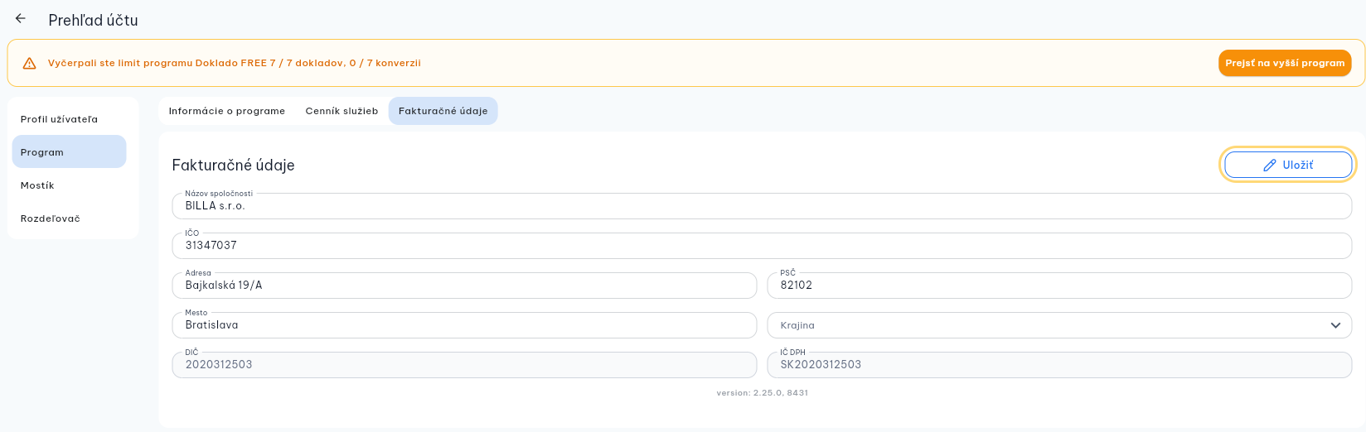Upgrade via Prejsť na vyšší program
1366x432 pixels.
tap(1285, 63)
